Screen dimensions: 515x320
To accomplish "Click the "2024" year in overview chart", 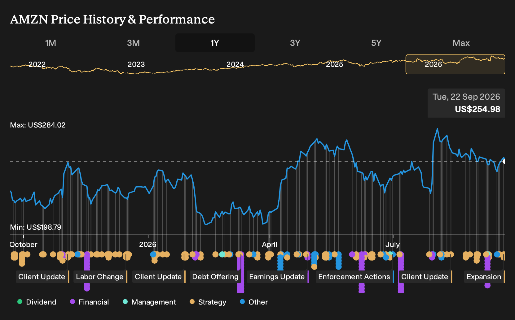I will tap(235, 64).
